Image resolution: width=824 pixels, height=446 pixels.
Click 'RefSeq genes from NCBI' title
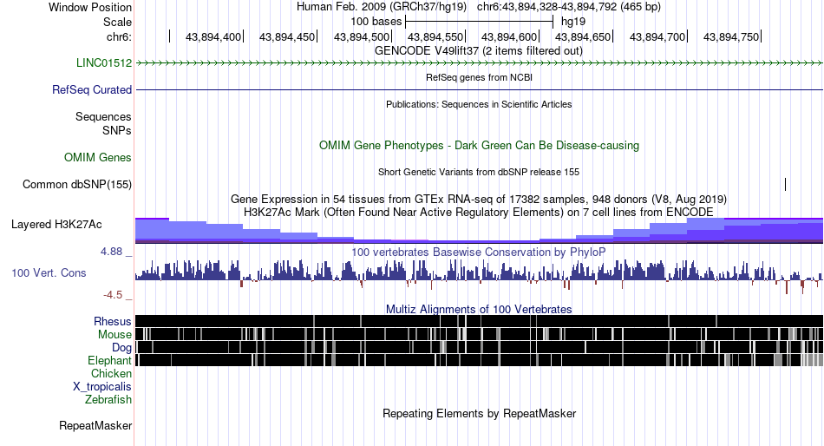tap(479, 77)
